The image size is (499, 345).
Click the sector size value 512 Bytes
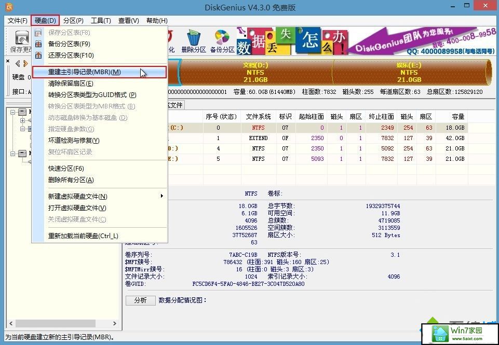(386, 236)
